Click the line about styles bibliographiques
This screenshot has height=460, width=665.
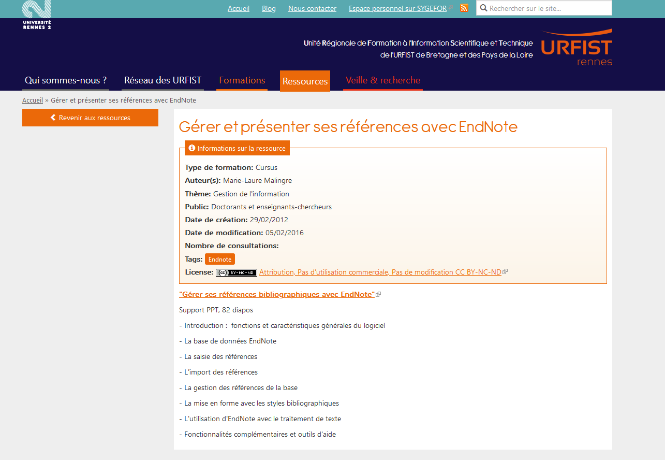pyautogui.click(x=259, y=404)
